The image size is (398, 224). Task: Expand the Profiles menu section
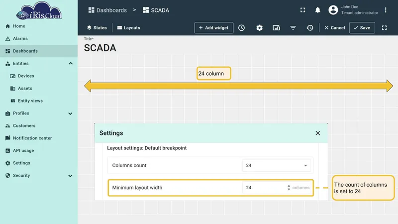point(70,113)
